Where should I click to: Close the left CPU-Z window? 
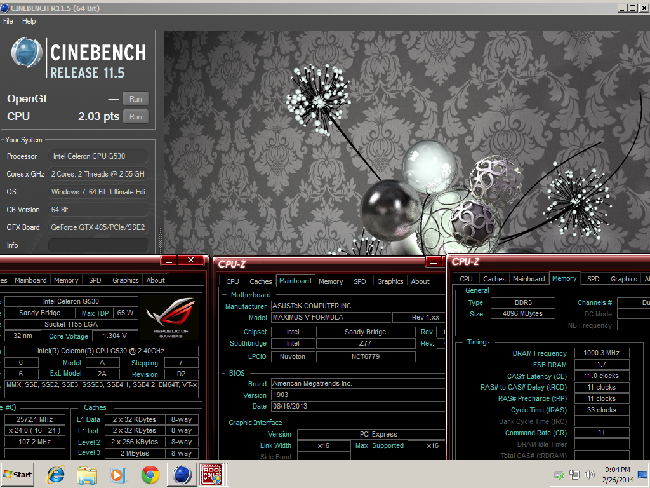pyautogui.click(x=190, y=260)
